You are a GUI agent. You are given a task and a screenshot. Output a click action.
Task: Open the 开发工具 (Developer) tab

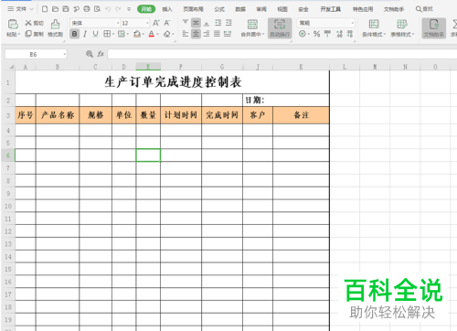[x=331, y=9]
